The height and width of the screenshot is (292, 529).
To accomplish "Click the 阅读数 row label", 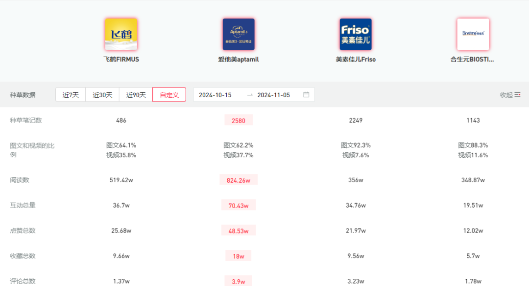I will pos(19,180).
